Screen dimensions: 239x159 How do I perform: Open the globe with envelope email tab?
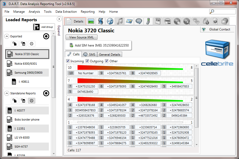click(x=225, y=21)
